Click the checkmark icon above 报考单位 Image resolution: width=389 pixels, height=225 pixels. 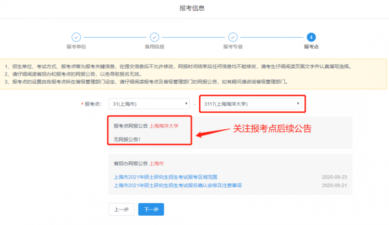pyautogui.click(x=76, y=37)
